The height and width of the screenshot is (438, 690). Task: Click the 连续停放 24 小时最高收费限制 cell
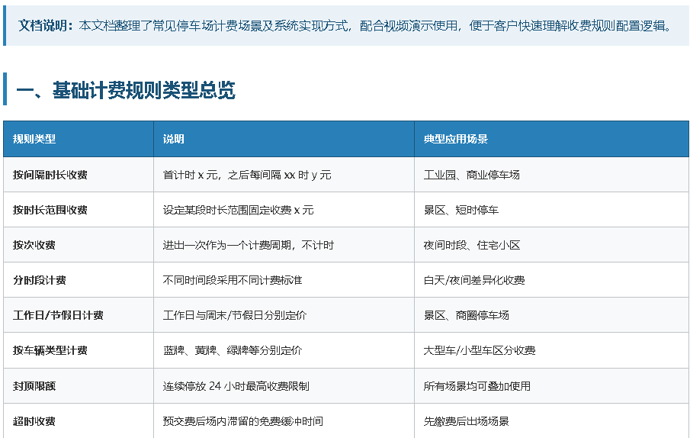284,386
